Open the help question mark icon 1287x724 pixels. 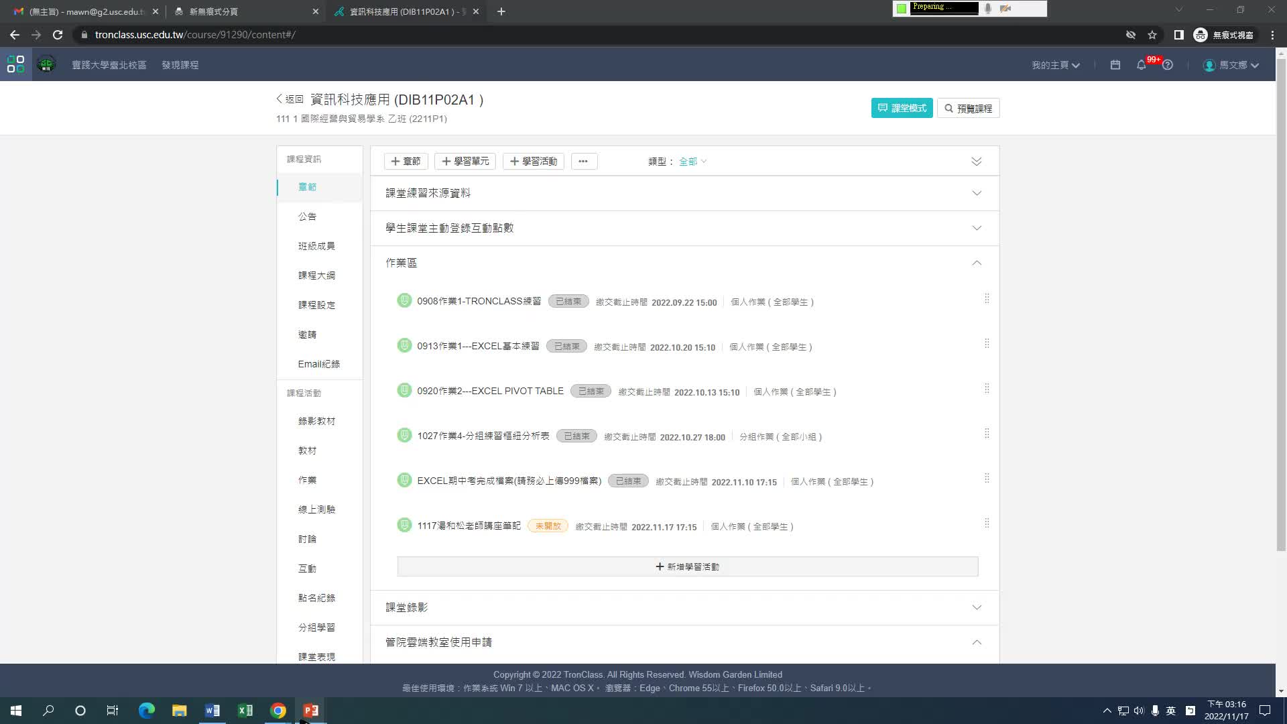[1168, 65]
